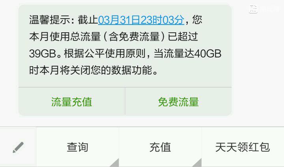Click the faint watermark text beside logo
The height and width of the screenshot is (167, 284).
coord(269,9)
